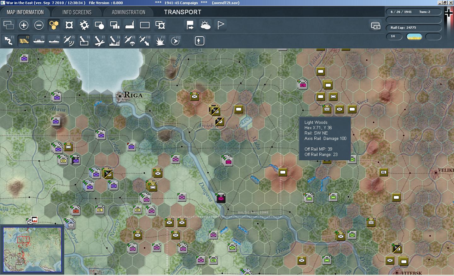Click the field showing 14

coord(394,36)
